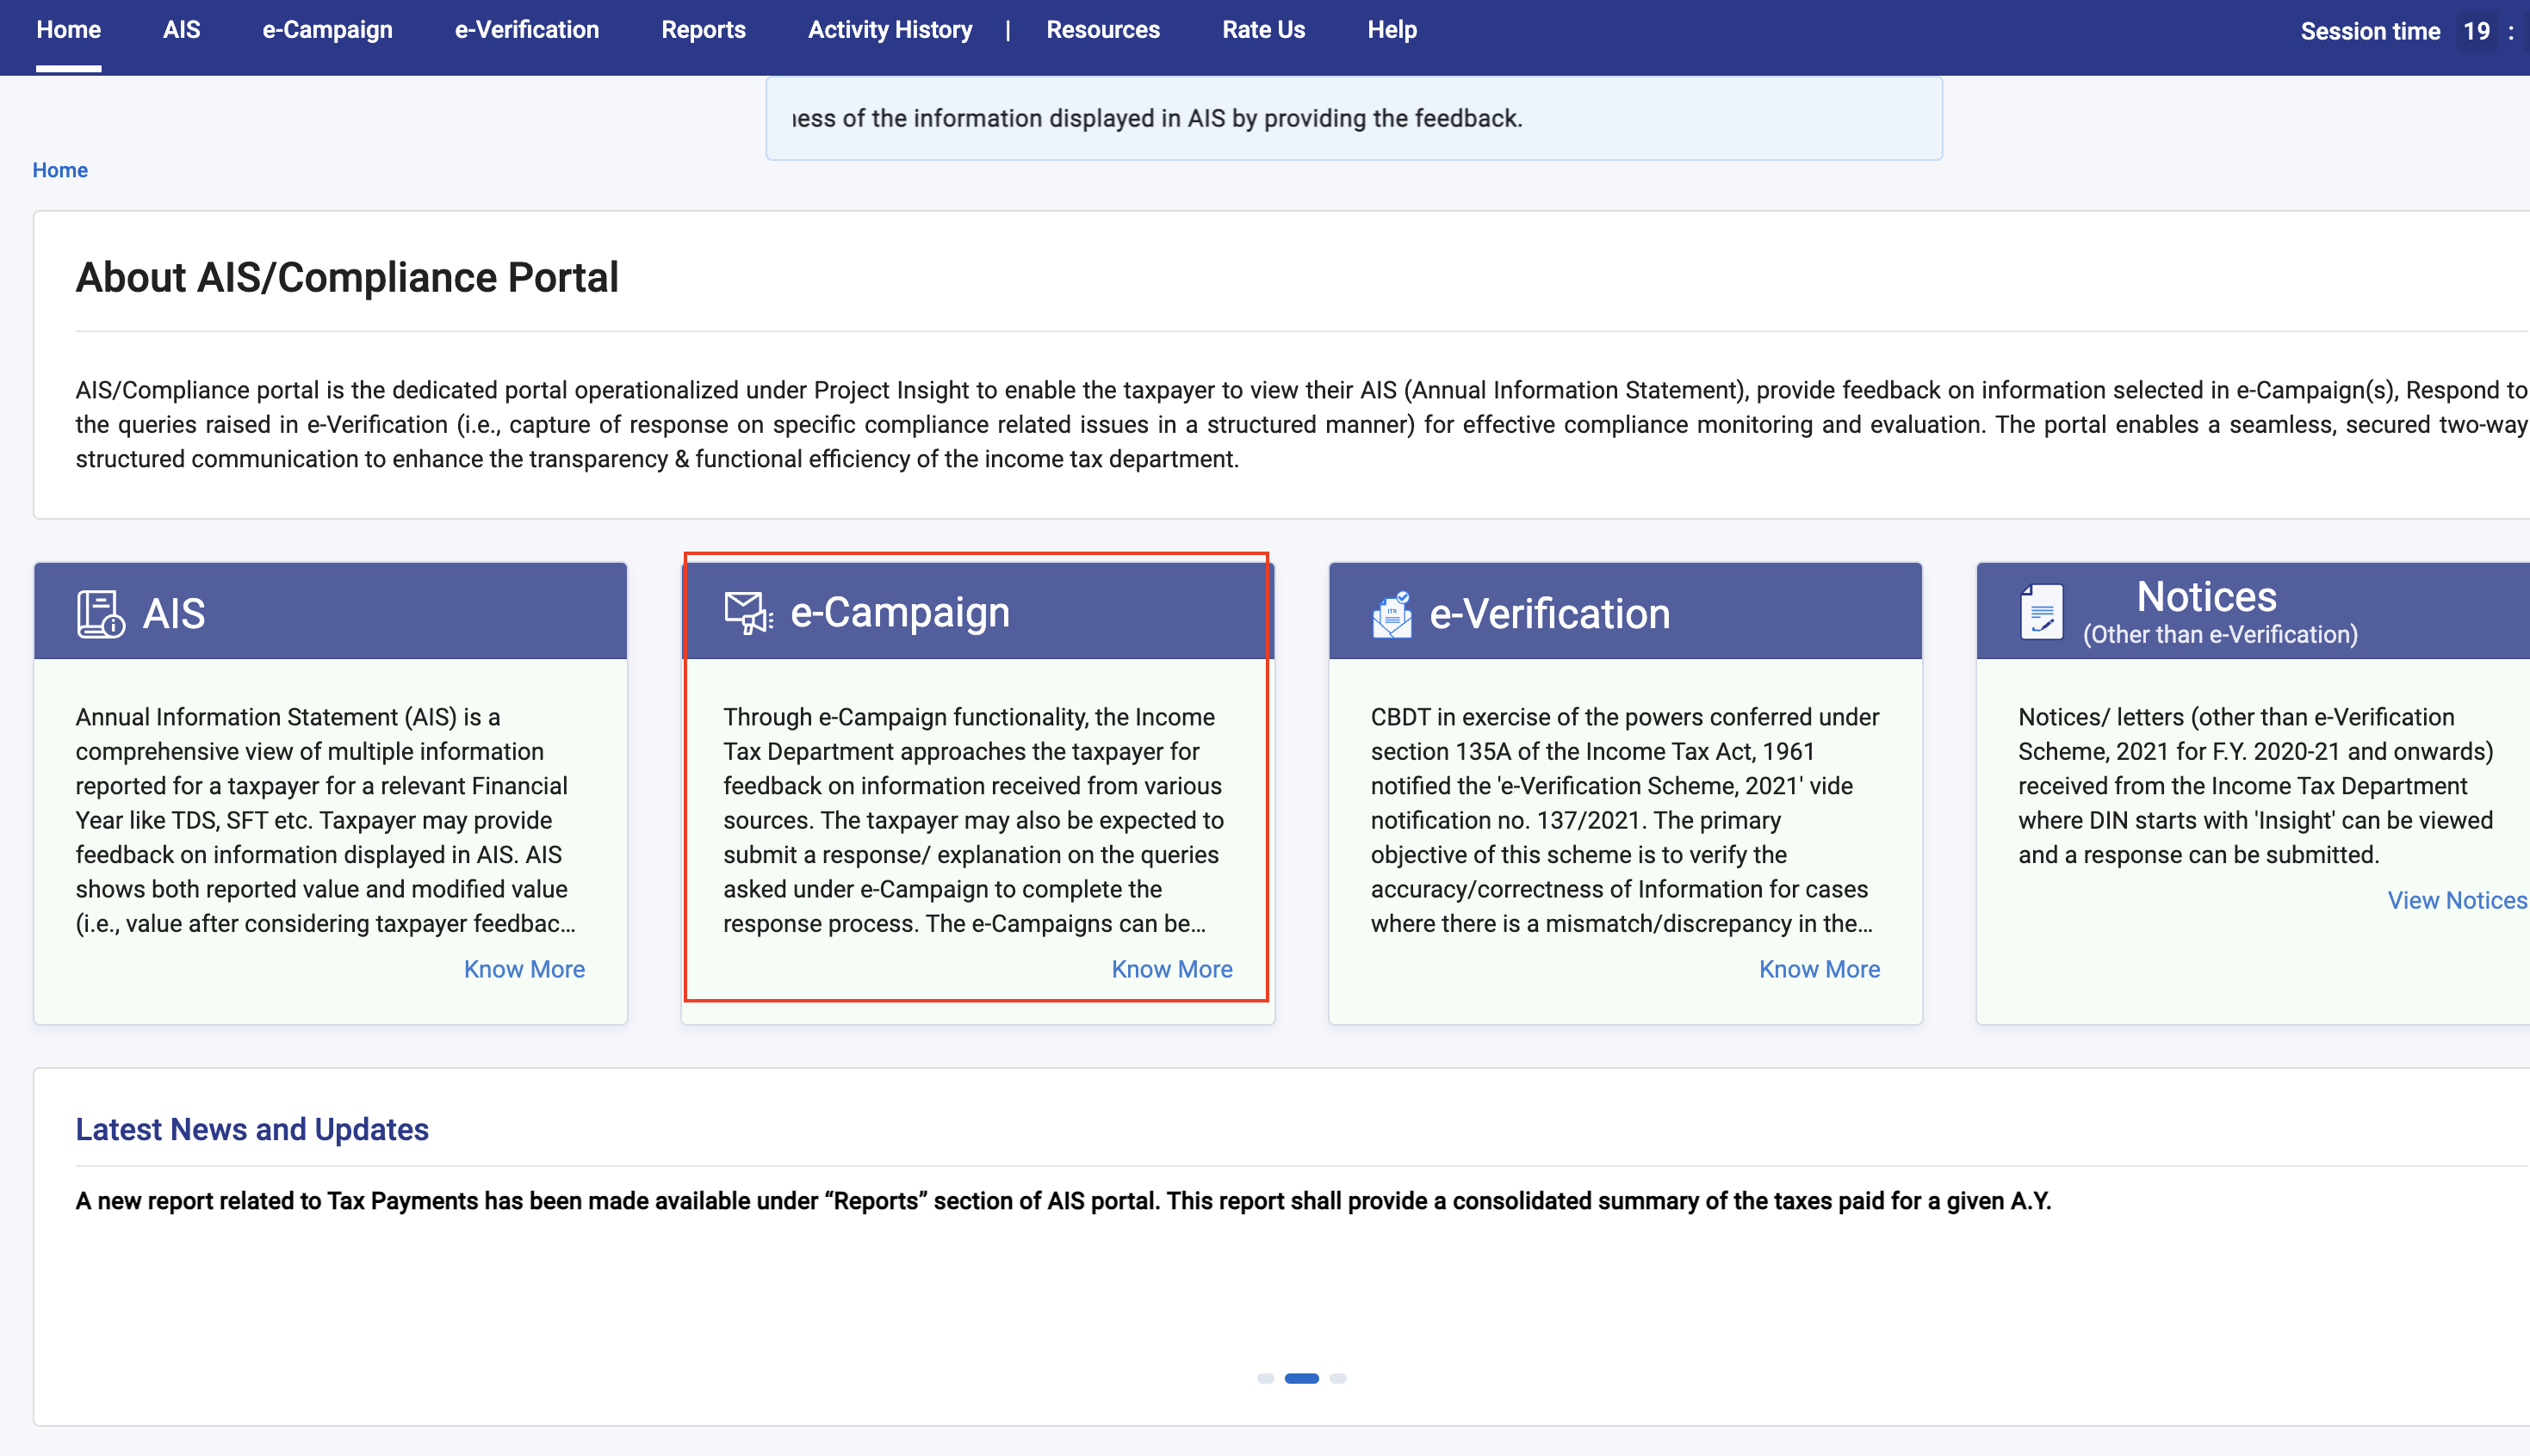Click the e-Campaign megaphone envelope icon
2530x1456 pixels.
coord(748,613)
